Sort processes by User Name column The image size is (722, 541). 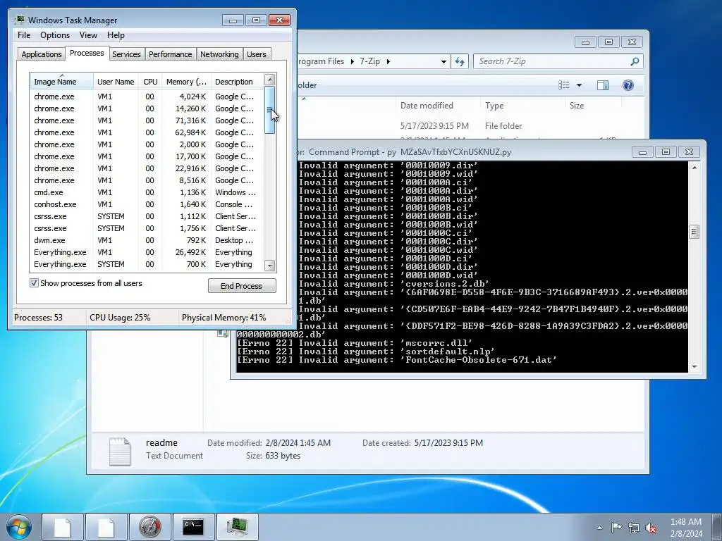coord(116,82)
